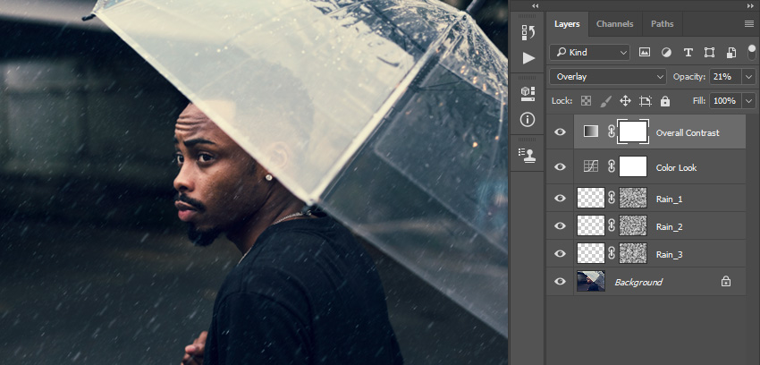Click the Opacity label scrubby slider

pos(689,77)
